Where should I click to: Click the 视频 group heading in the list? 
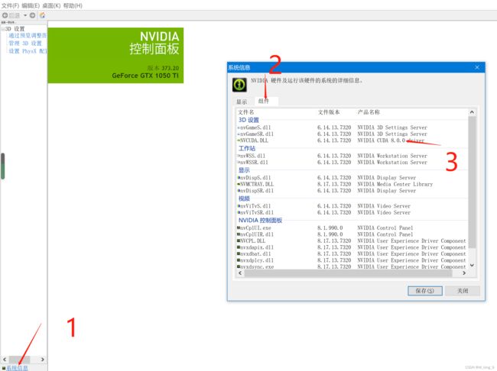[244, 198]
